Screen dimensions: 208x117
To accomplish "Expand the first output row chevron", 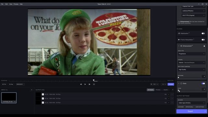I will [169, 95].
